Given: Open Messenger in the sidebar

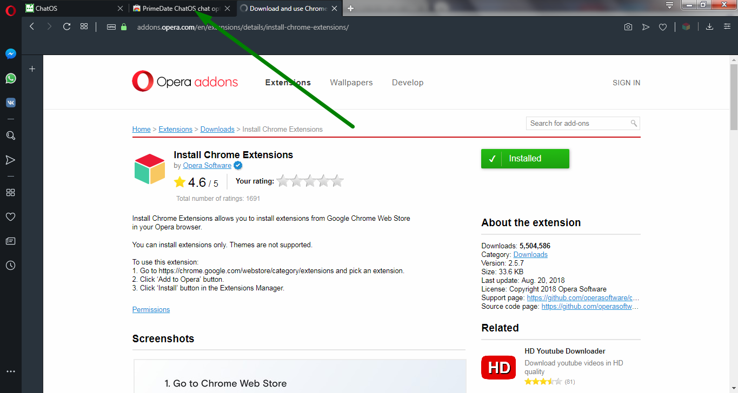Looking at the screenshot, I should coord(11,54).
